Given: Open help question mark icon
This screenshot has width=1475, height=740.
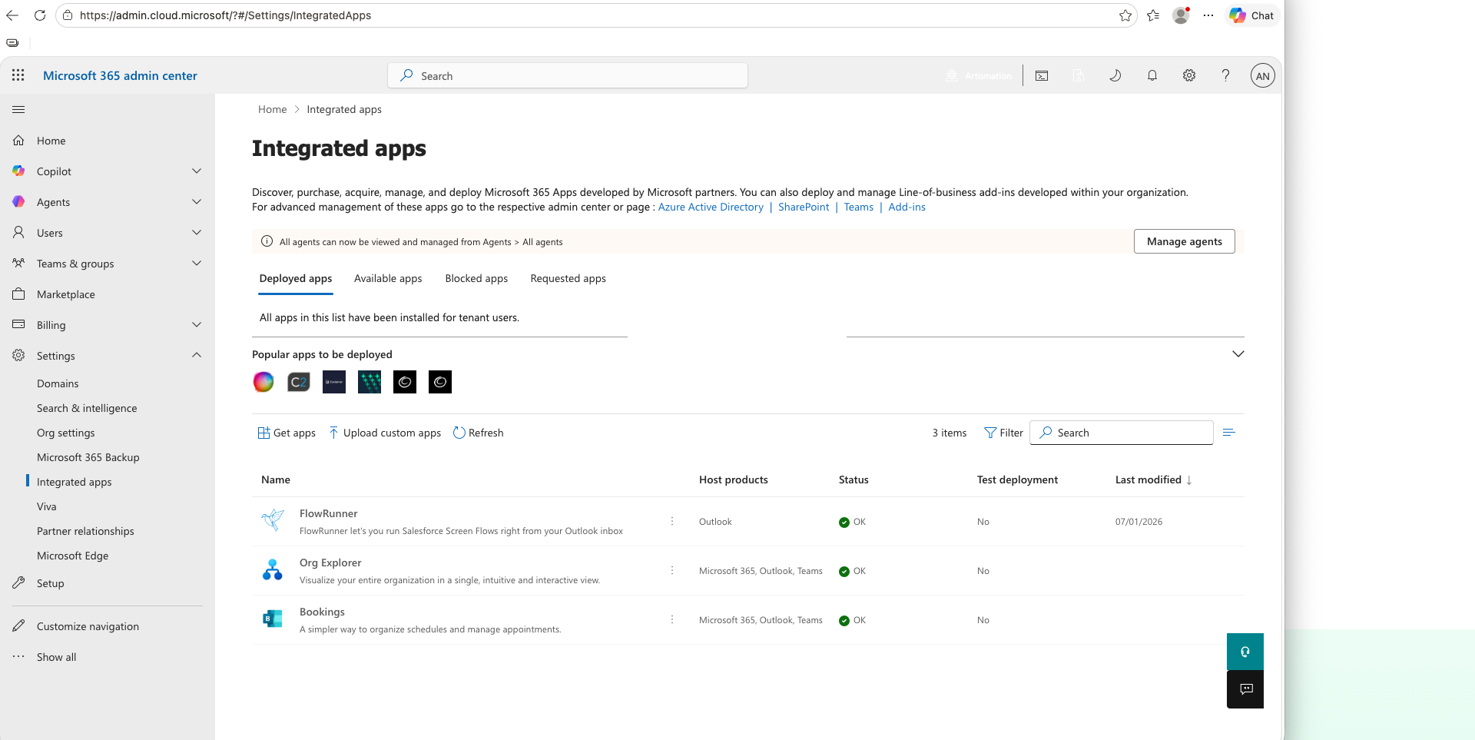Looking at the screenshot, I should click(1226, 75).
